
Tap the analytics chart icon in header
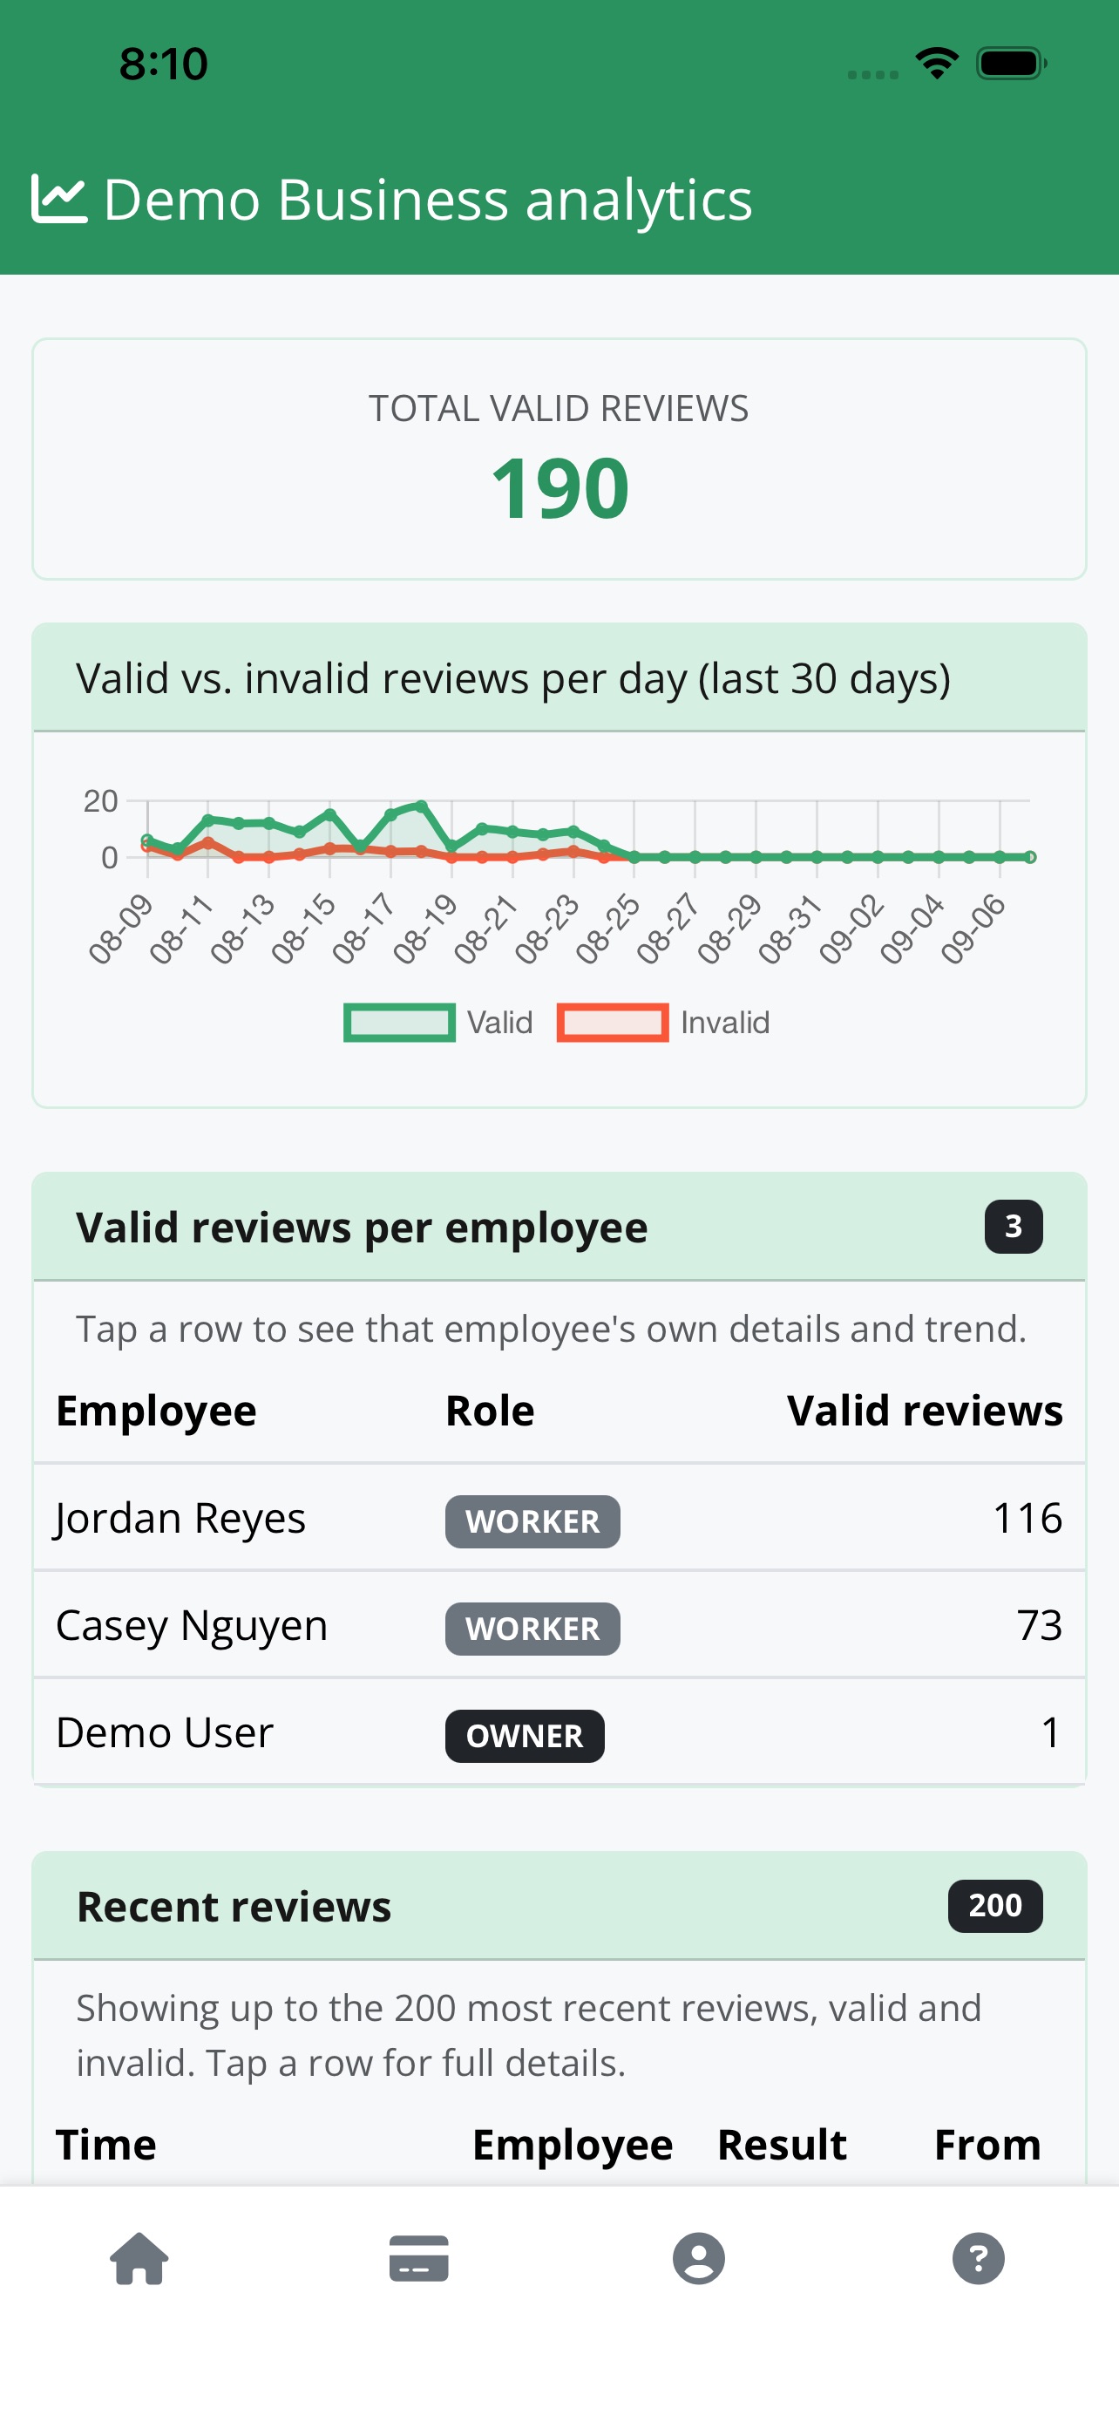click(59, 199)
